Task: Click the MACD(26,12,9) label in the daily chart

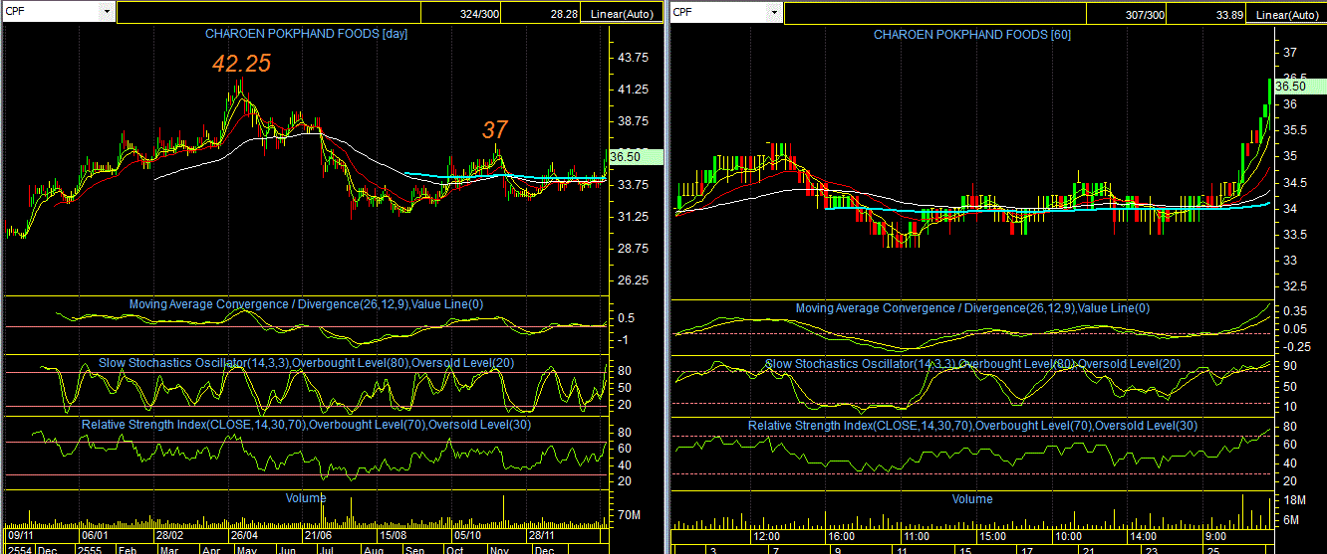Action: pos(306,303)
